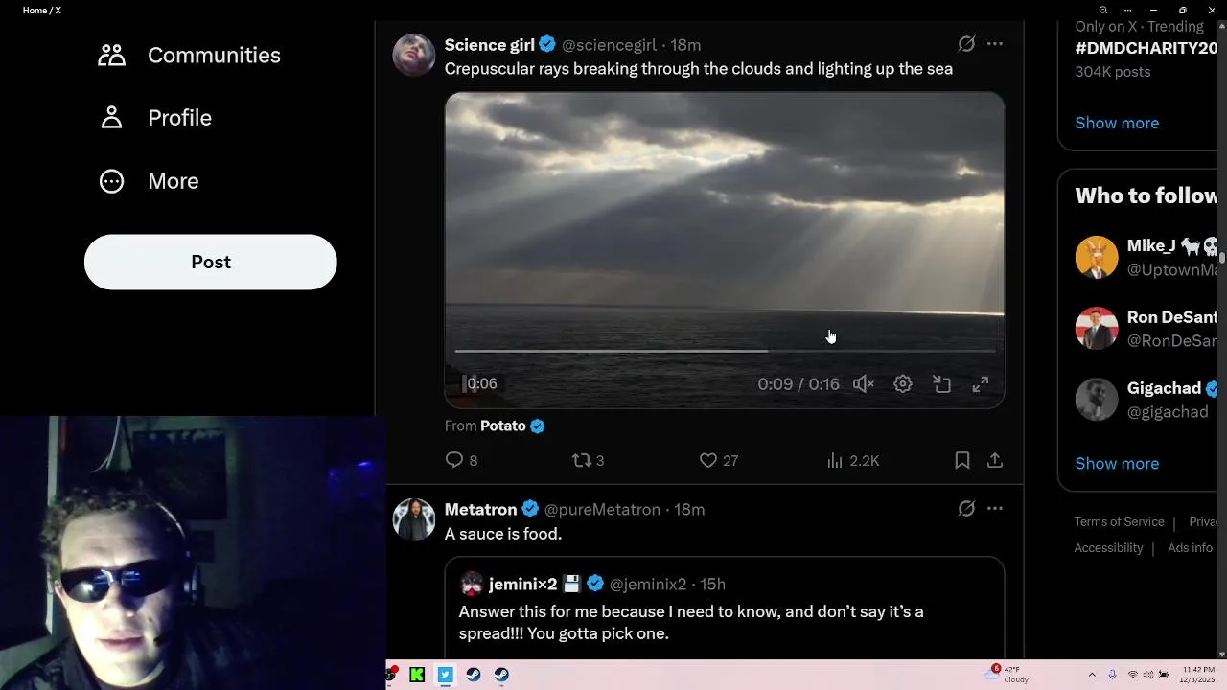Open video settings gear icon

903,384
